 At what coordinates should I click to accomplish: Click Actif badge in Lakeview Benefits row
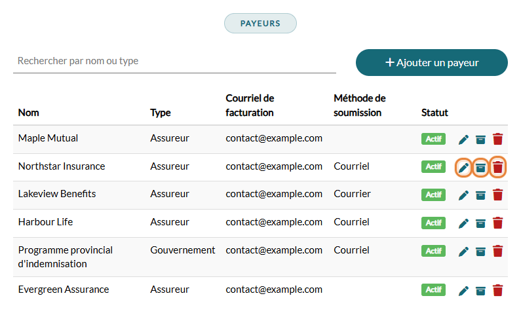coord(433,195)
